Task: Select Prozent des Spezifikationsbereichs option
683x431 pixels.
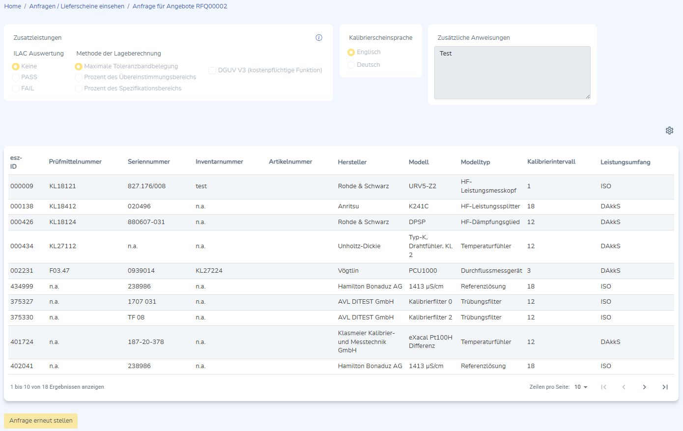Action: 79,88
